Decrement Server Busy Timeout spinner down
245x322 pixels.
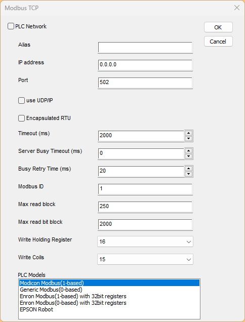click(x=188, y=156)
